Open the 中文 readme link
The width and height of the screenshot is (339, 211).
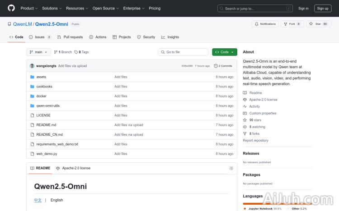coord(38,200)
